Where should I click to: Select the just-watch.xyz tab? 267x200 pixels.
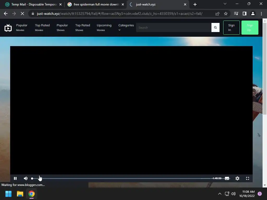pyautogui.click(x=156, y=4)
